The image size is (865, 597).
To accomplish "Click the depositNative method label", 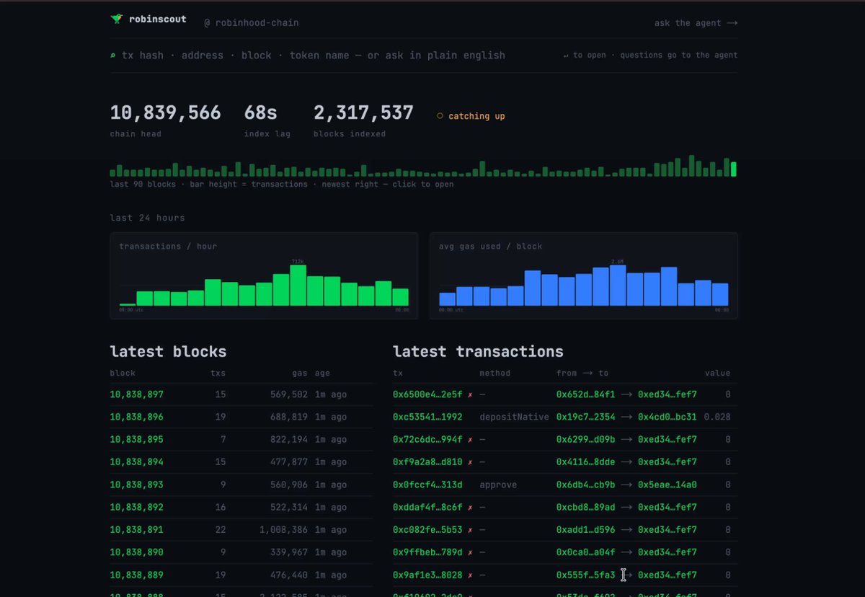I will [x=514, y=417].
